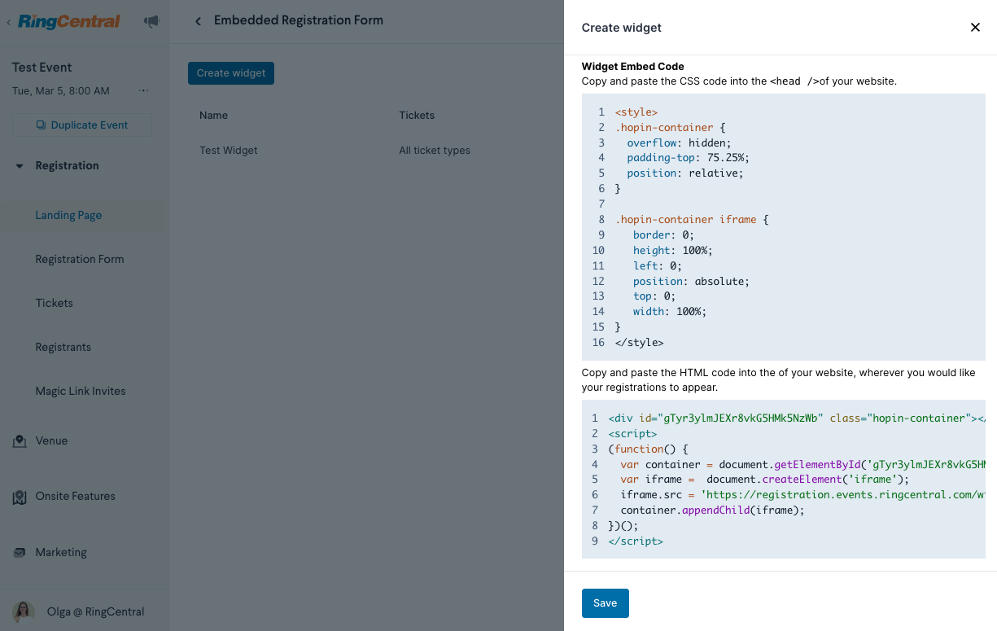
Task: Open the Landing Page menu item
Action: click(x=68, y=216)
